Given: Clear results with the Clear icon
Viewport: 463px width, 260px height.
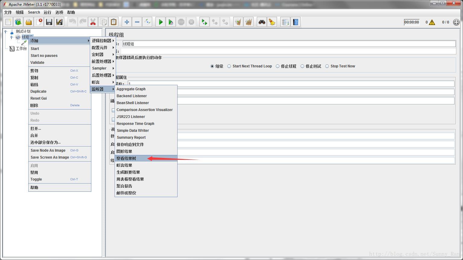Looking at the screenshot, I should tap(238, 22).
